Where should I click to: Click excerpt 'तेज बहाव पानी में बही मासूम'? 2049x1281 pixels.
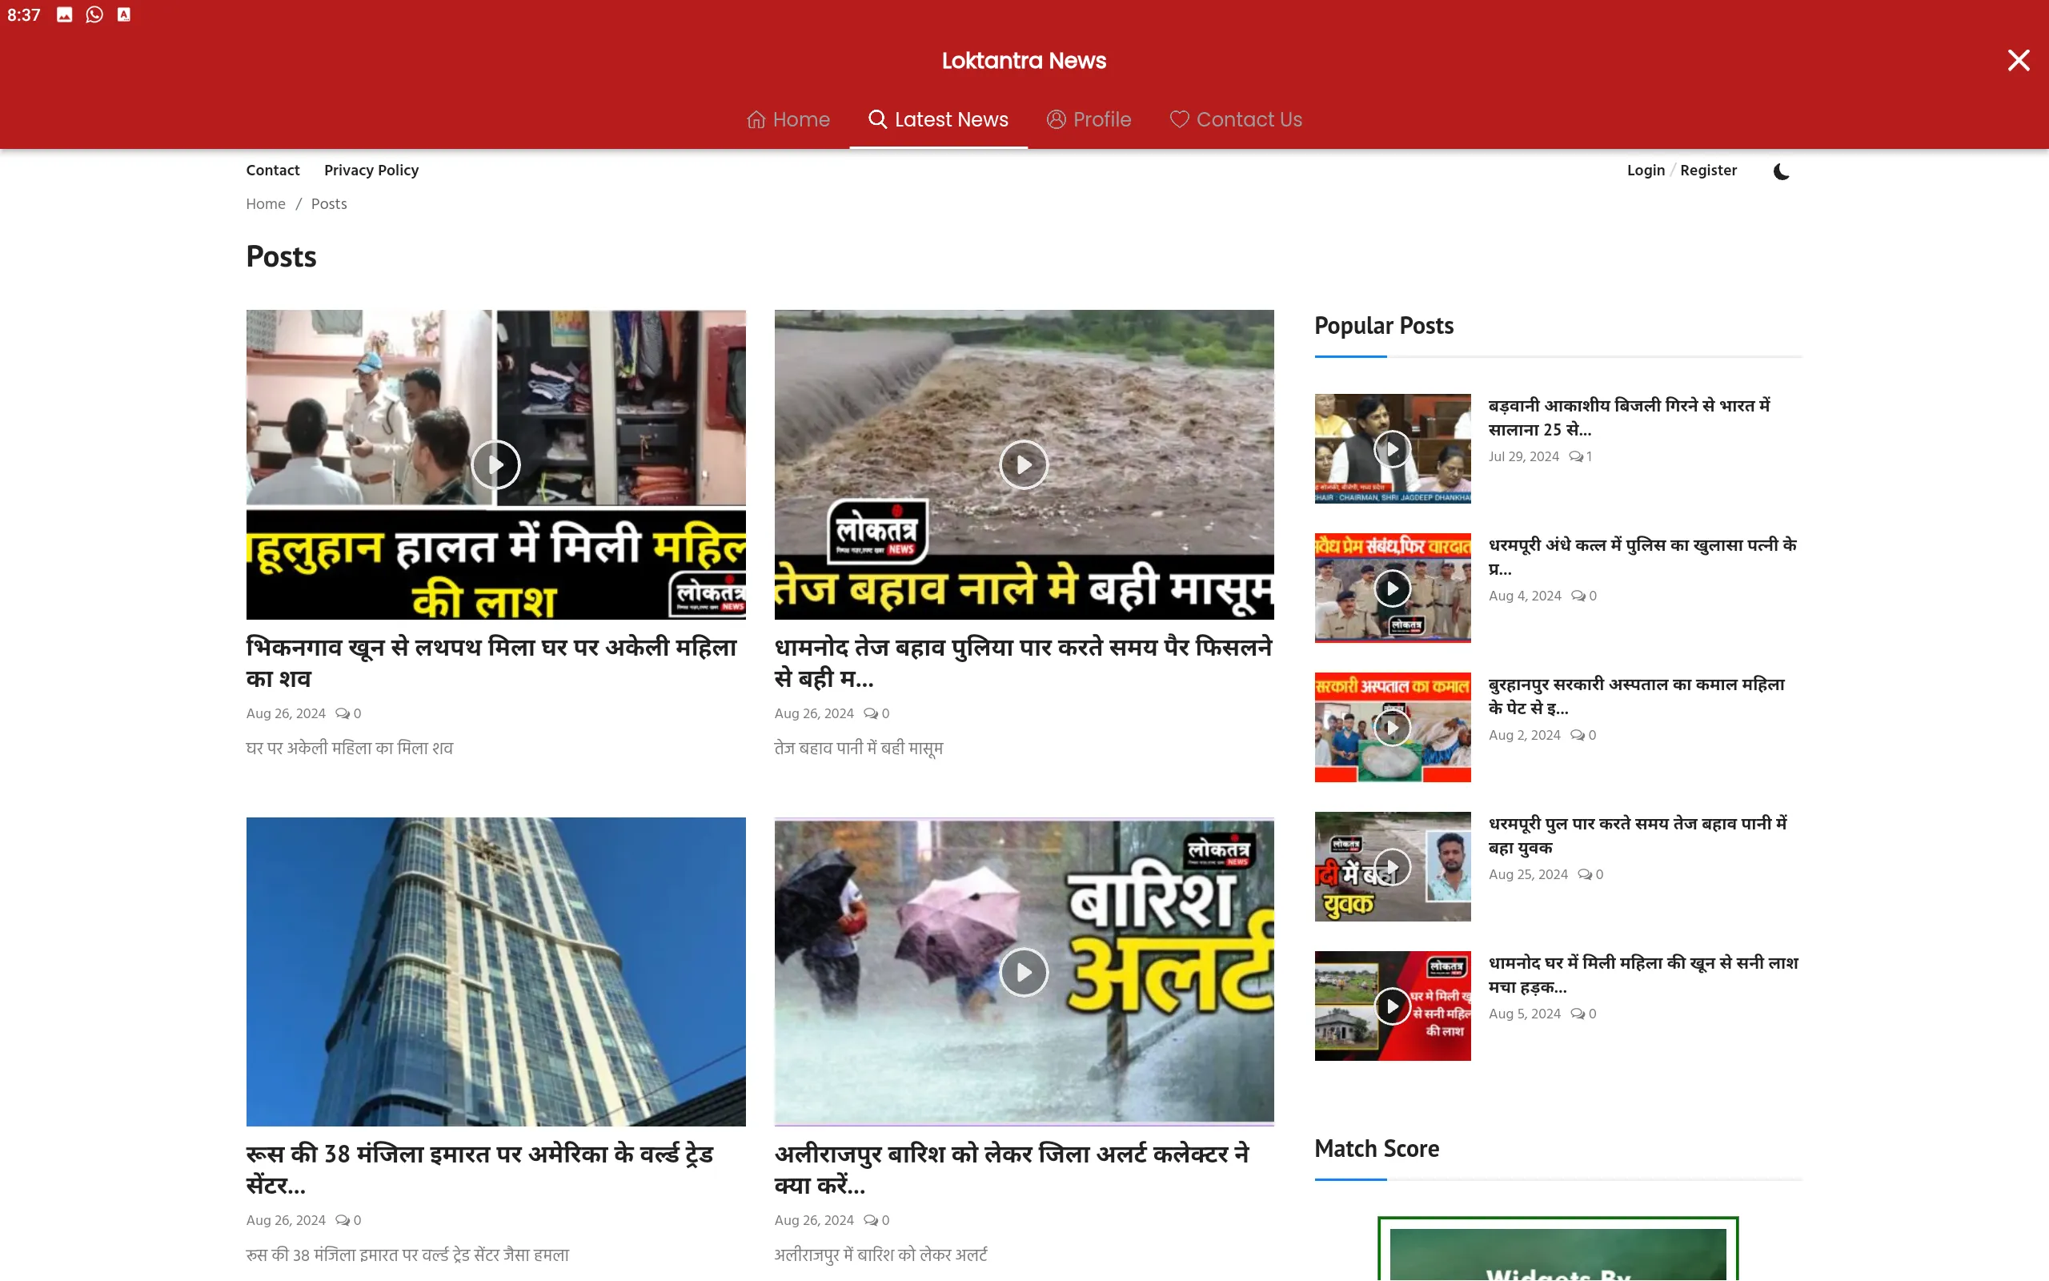click(x=859, y=748)
